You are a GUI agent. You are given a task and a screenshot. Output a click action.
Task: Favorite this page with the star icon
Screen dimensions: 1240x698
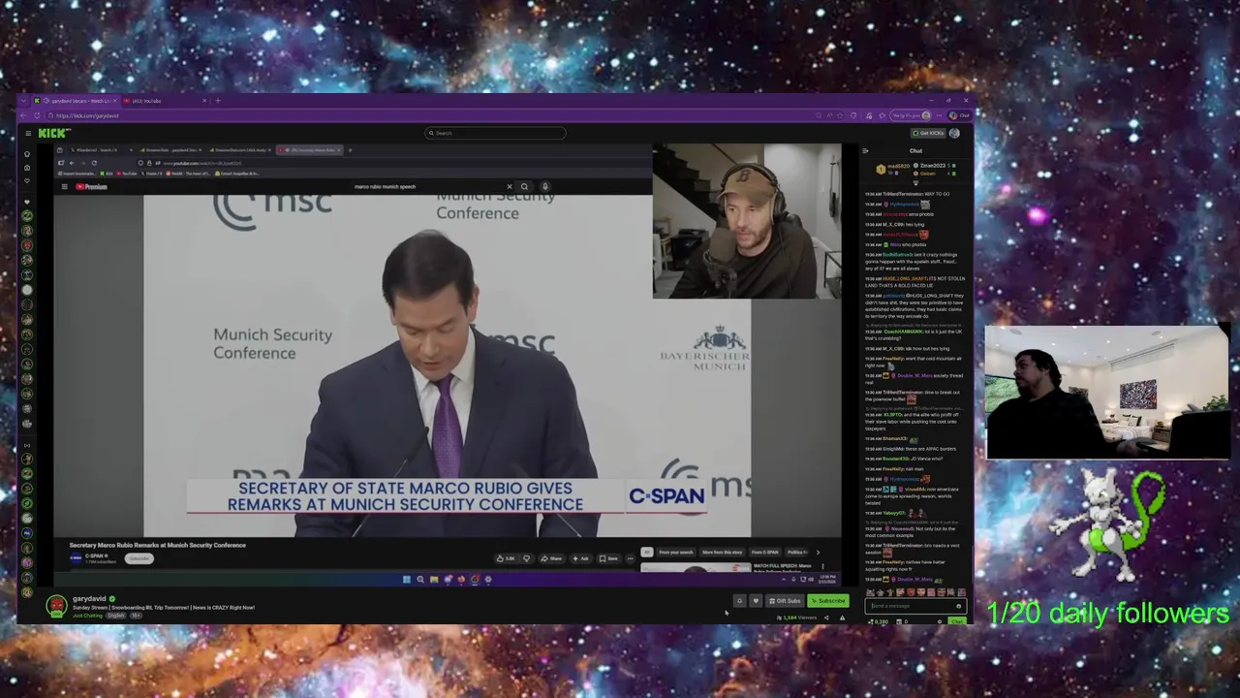pos(840,115)
